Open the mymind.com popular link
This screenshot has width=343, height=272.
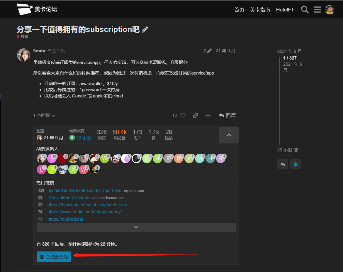tap(85, 190)
